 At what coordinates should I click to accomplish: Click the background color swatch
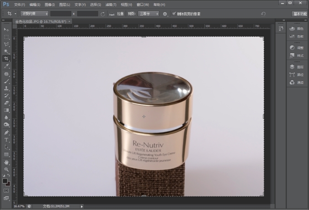click(x=9, y=184)
